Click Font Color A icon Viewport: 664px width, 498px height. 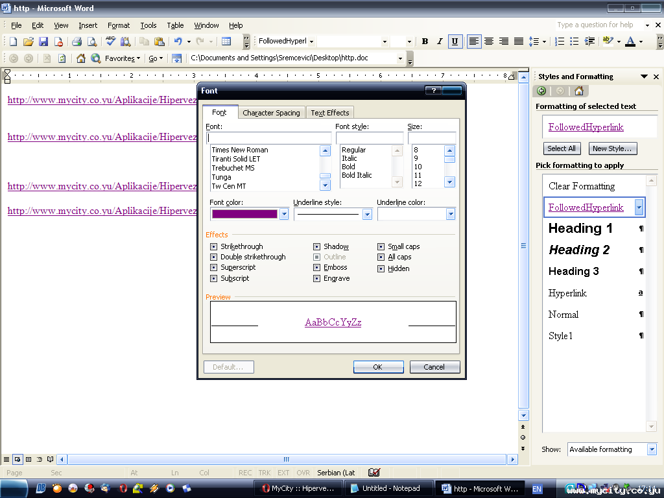[630, 41]
